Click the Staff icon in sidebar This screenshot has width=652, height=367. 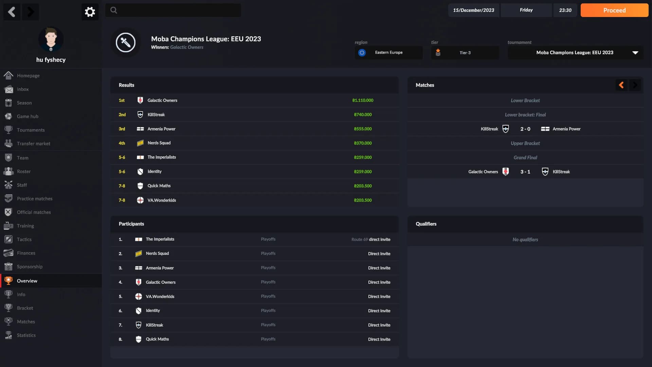(x=8, y=185)
